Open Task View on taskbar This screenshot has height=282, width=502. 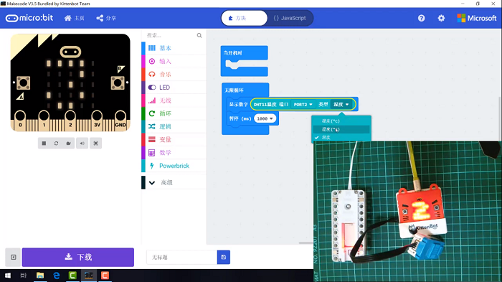pyautogui.click(x=24, y=276)
